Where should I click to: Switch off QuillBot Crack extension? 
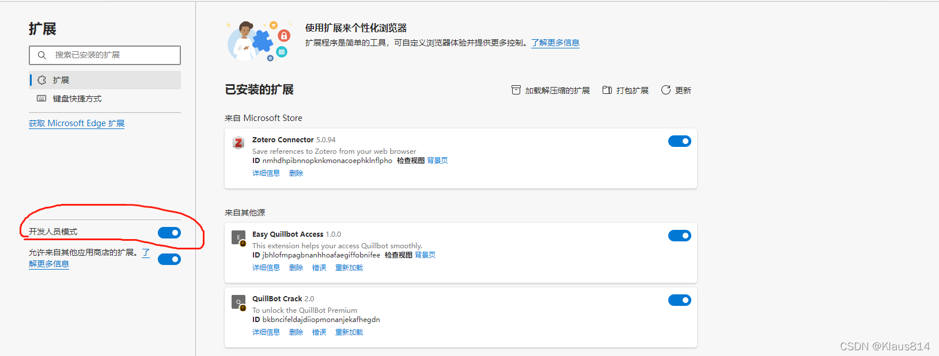[680, 300]
